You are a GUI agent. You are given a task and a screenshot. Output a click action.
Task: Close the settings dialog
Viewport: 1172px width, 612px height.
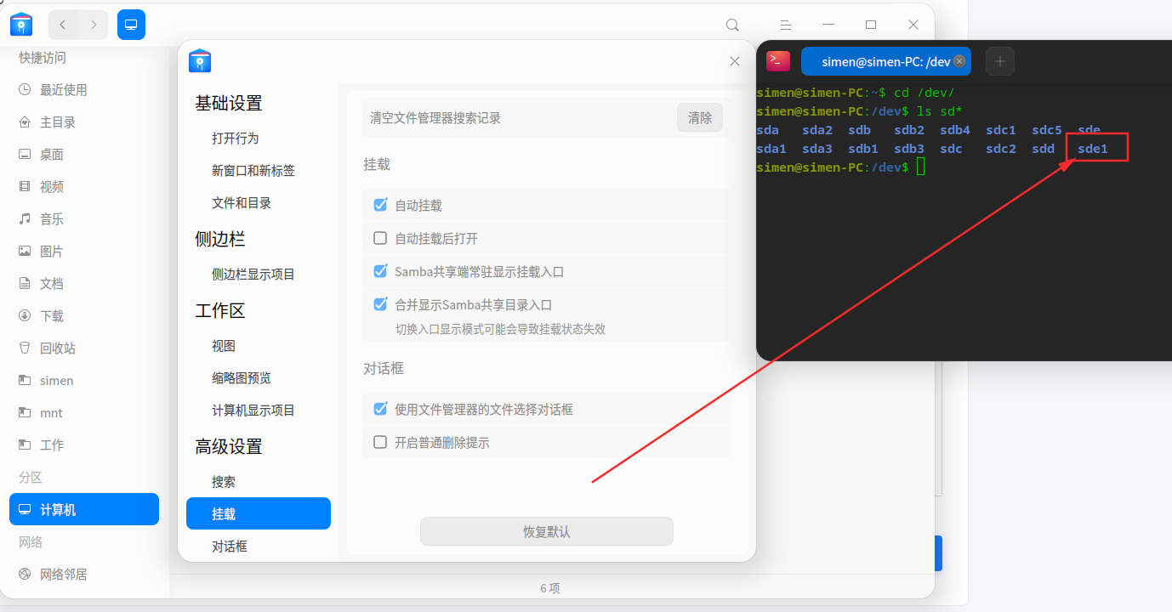click(x=735, y=61)
